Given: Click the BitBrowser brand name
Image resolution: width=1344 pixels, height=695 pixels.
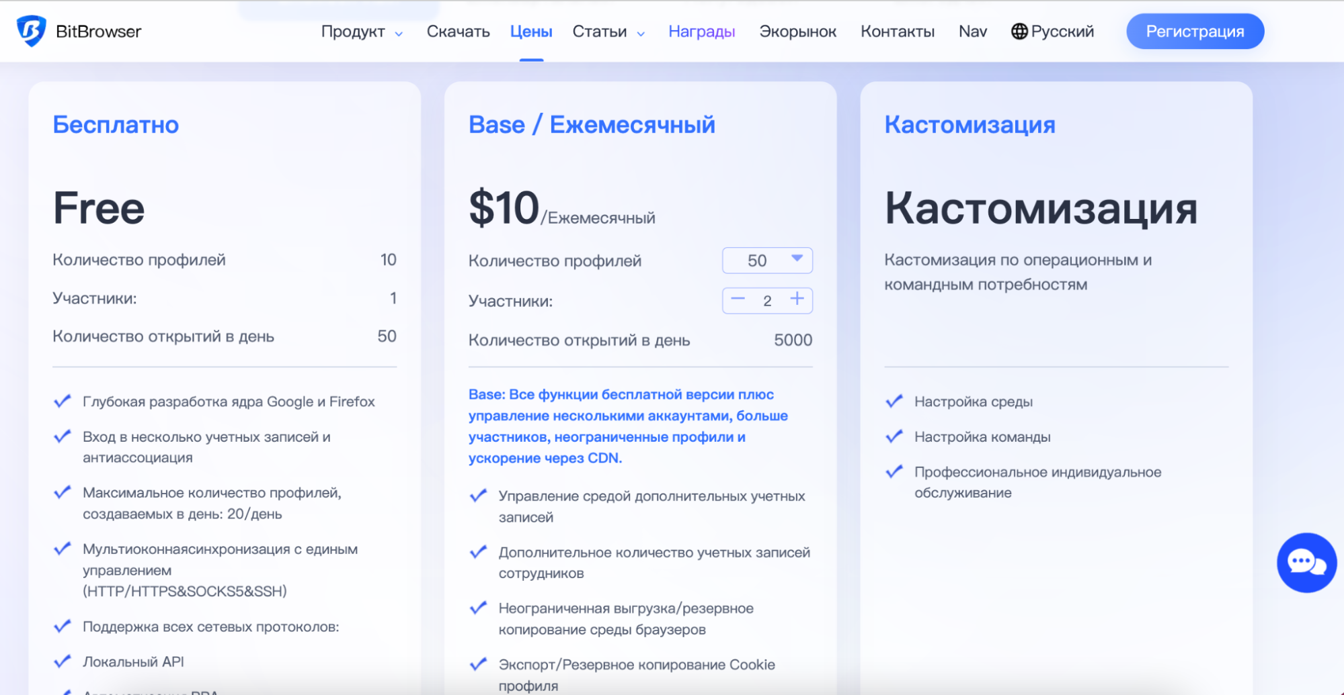Looking at the screenshot, I should click(98, 32).
